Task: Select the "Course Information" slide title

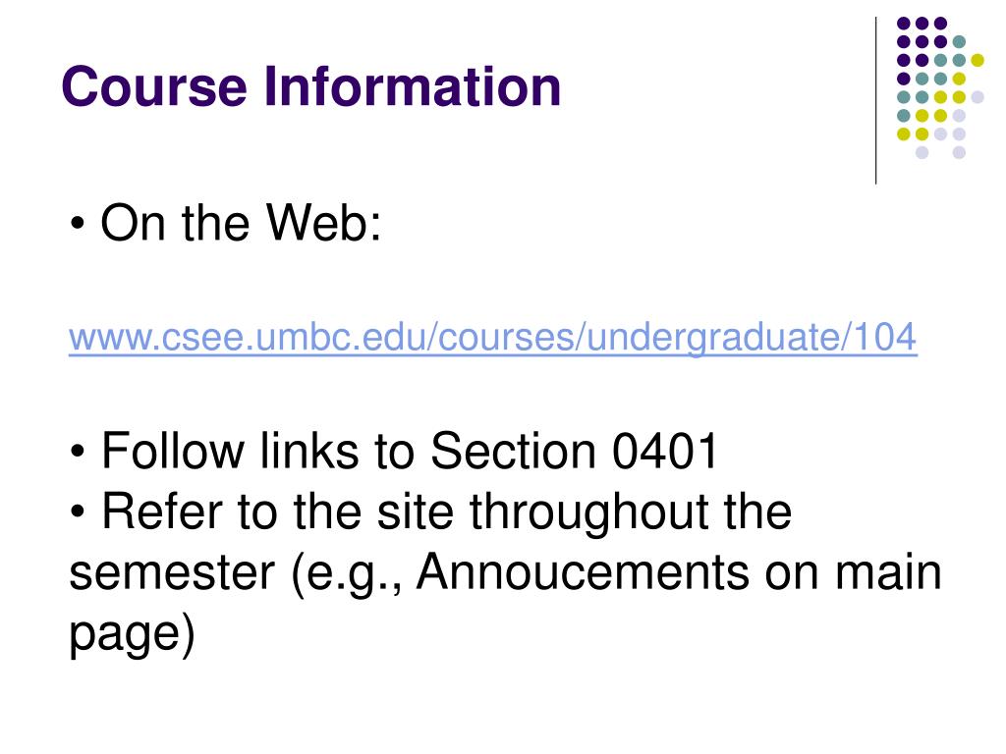Action: click(311, 86)
